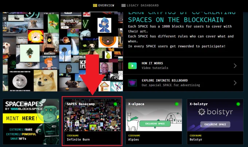Screen dimensions: 248x147
Task: Click the X-bolstyr card title text
Action: [x=198, y=104]
